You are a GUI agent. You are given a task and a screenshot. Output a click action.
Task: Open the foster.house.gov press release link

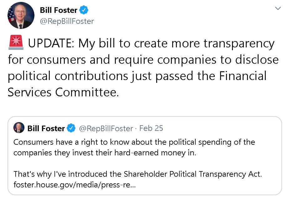coord(75,185)
